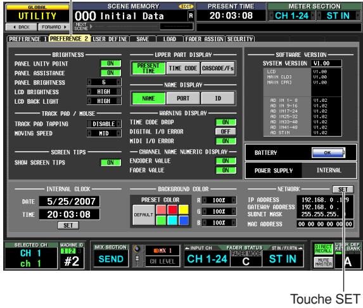Image resolution: width=363 pixels, height=308 pixels.
Task: Click the SEND mix section button
Action: tap(111, 259)
